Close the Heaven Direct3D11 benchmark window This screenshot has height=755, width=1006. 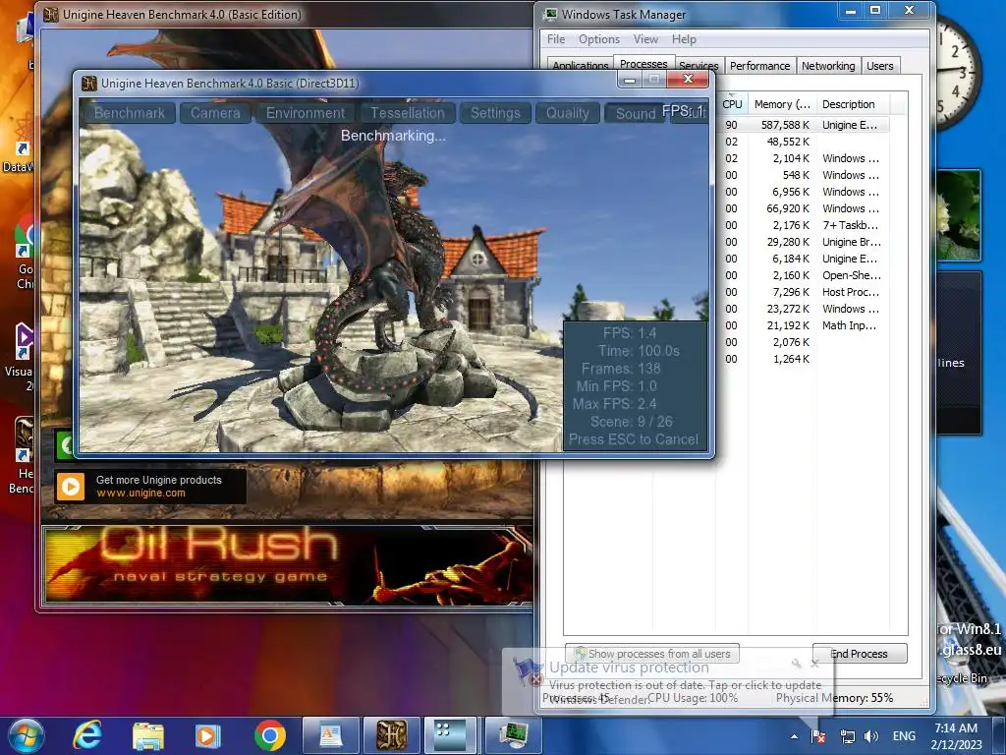click(688, 79)
